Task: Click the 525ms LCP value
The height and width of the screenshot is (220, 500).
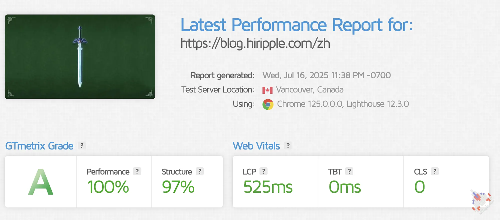Action: [x=268, y=187]
